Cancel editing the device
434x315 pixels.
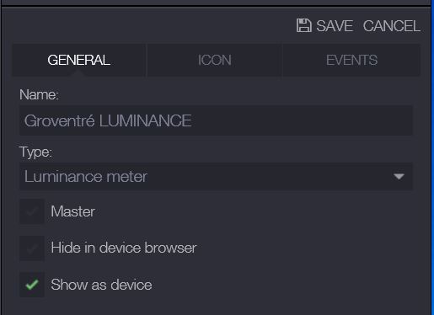392,26
